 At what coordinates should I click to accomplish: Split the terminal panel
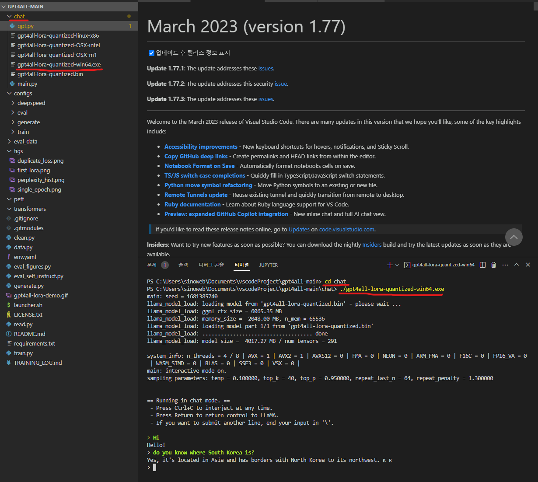tap(482, 265)
